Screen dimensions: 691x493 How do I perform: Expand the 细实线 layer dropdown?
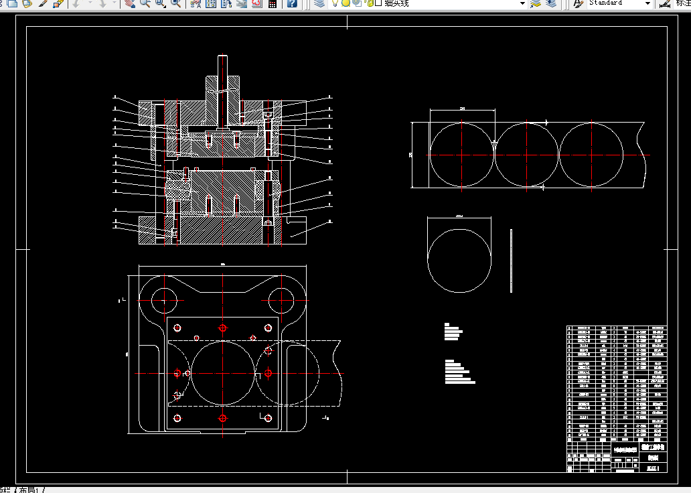[x=523, y=3]
